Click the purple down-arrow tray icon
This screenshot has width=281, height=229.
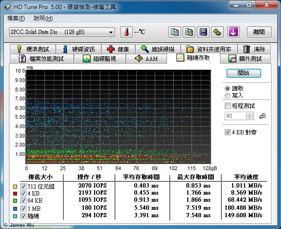pyautogui.click(x=233, y=32)
